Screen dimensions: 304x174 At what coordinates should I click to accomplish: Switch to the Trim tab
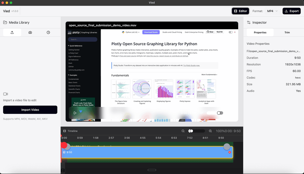click(x=287, y=32)
